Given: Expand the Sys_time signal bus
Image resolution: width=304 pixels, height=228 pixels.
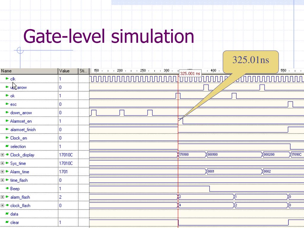Looking at the screenshot, I should (2, 163).
